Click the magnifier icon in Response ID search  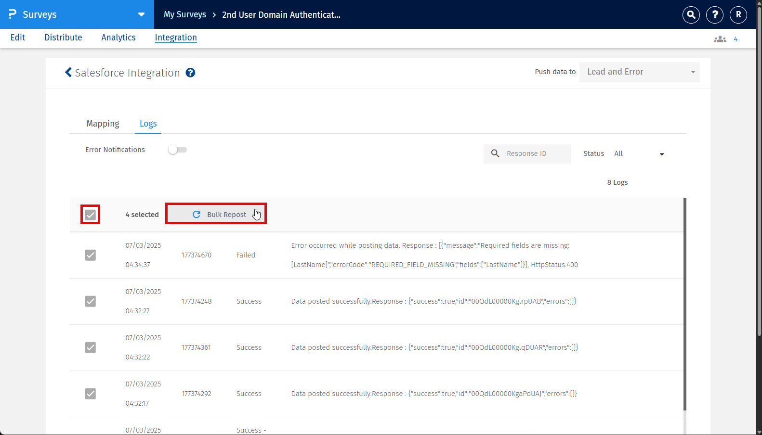coord(495,154)
